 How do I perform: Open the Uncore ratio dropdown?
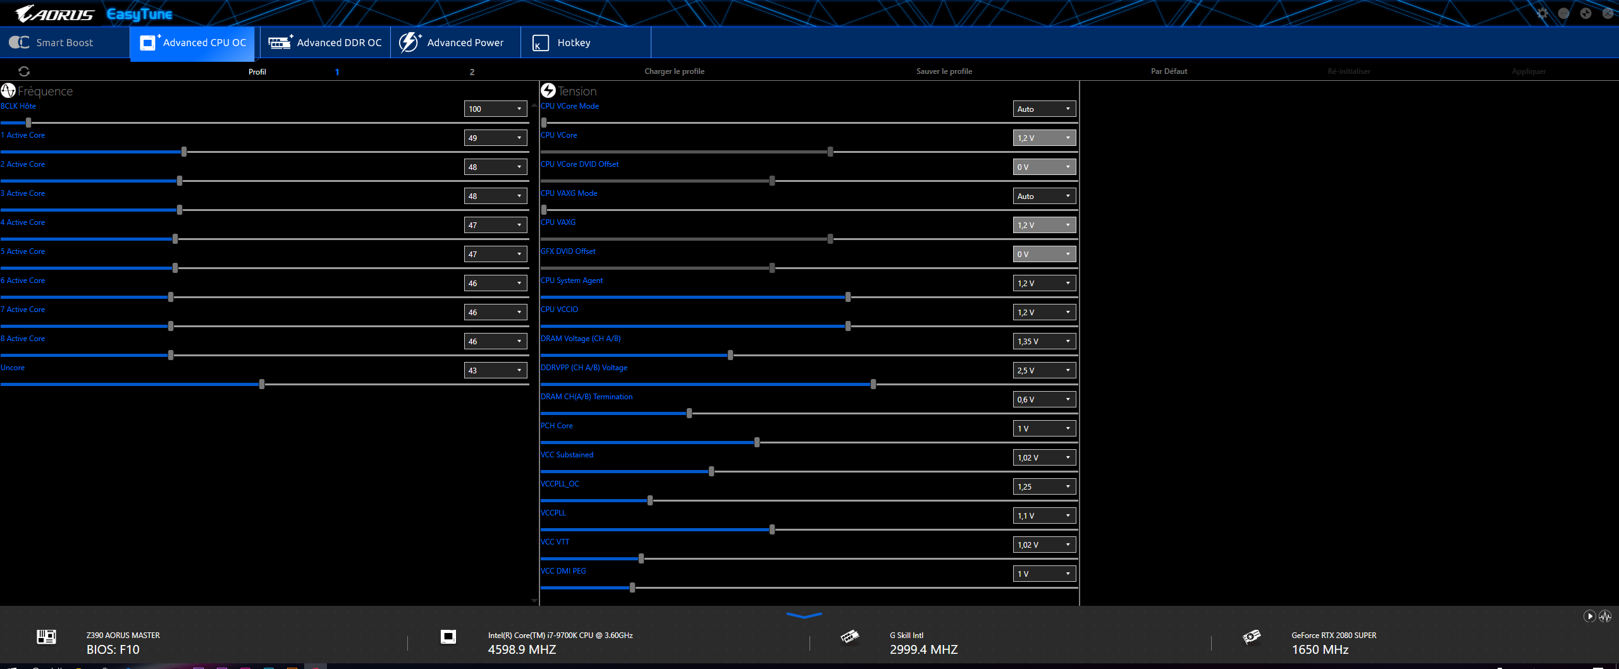496,370
